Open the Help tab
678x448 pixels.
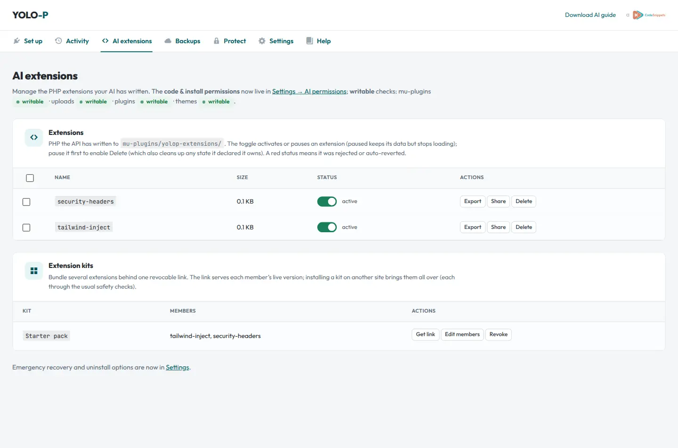(318, 41)
